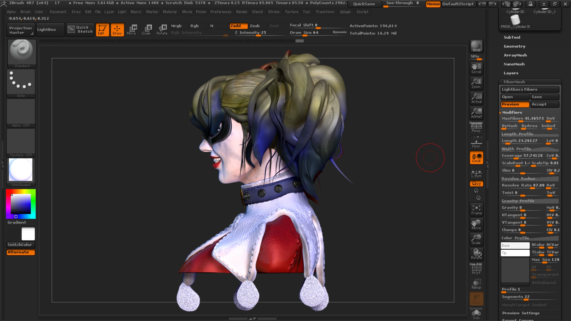Viewport: 571px width, 321px height.
Task: Click the Actual size icon
Action: [476, 98]
